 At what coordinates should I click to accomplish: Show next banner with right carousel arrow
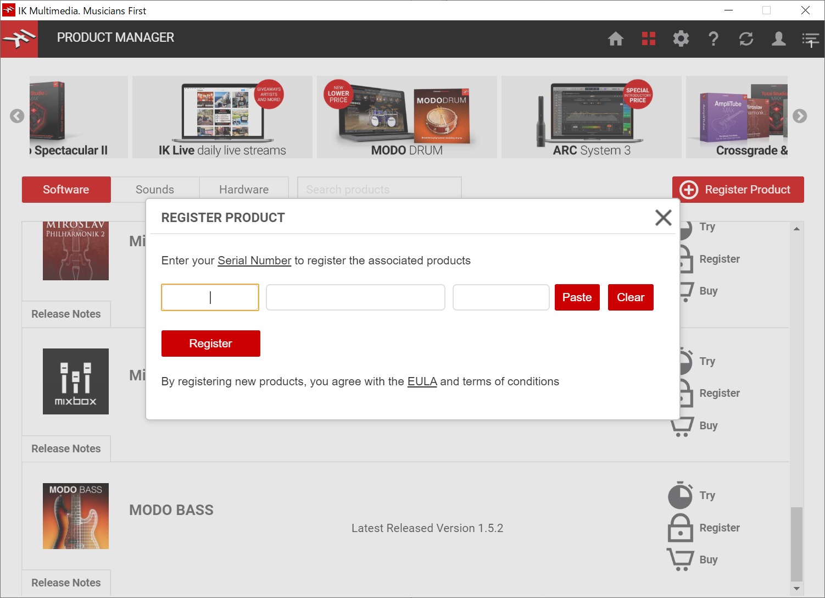click(x=800, y=116)
